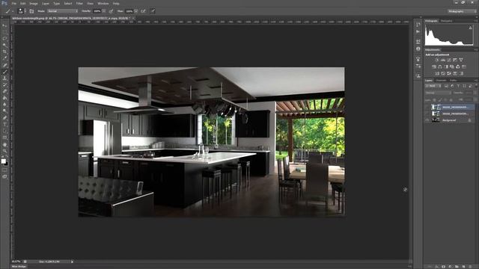The image size is (479, 269).
Task: Select the Background layer thumbnail
Action: [436, 120]
